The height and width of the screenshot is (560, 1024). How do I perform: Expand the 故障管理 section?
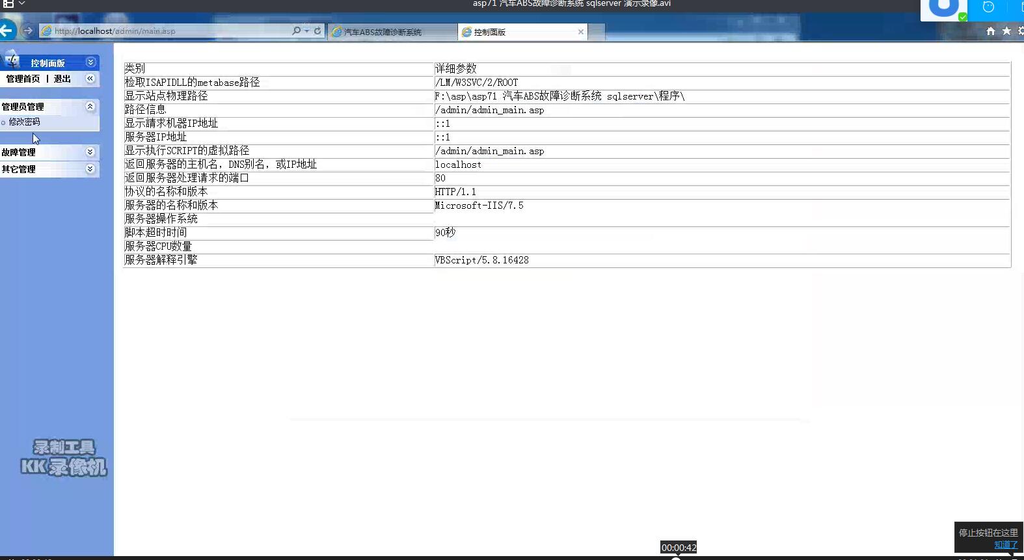[90, 152]
